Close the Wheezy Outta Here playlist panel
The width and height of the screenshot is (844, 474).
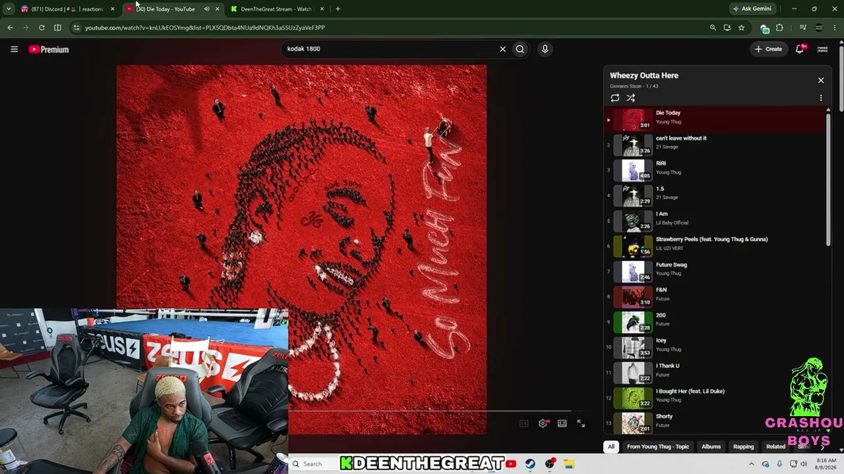click(821, 80)
